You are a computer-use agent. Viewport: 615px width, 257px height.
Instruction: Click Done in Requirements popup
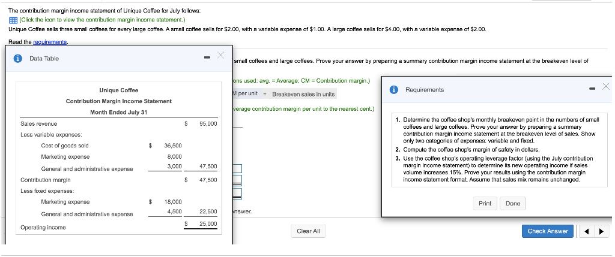pyautogui.click(x=513, y=204)
